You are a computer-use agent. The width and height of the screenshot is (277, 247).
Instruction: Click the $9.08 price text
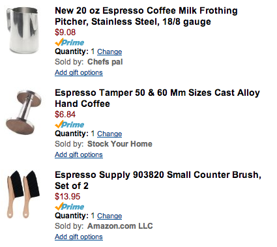(x=65, y=33)
